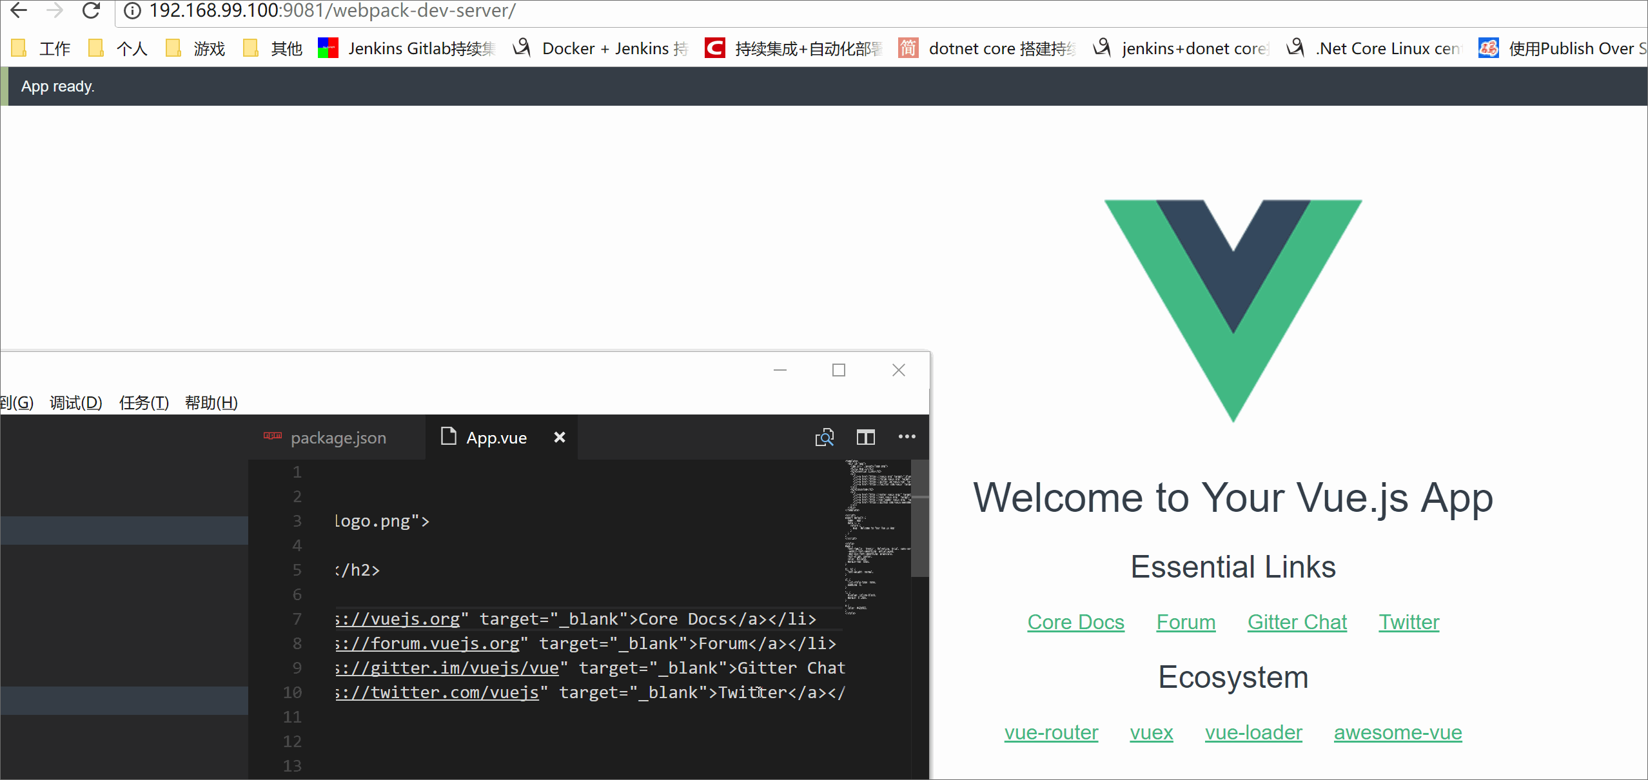
Task: Click the open changes icon in editor
Action: [x=824, y=438]
